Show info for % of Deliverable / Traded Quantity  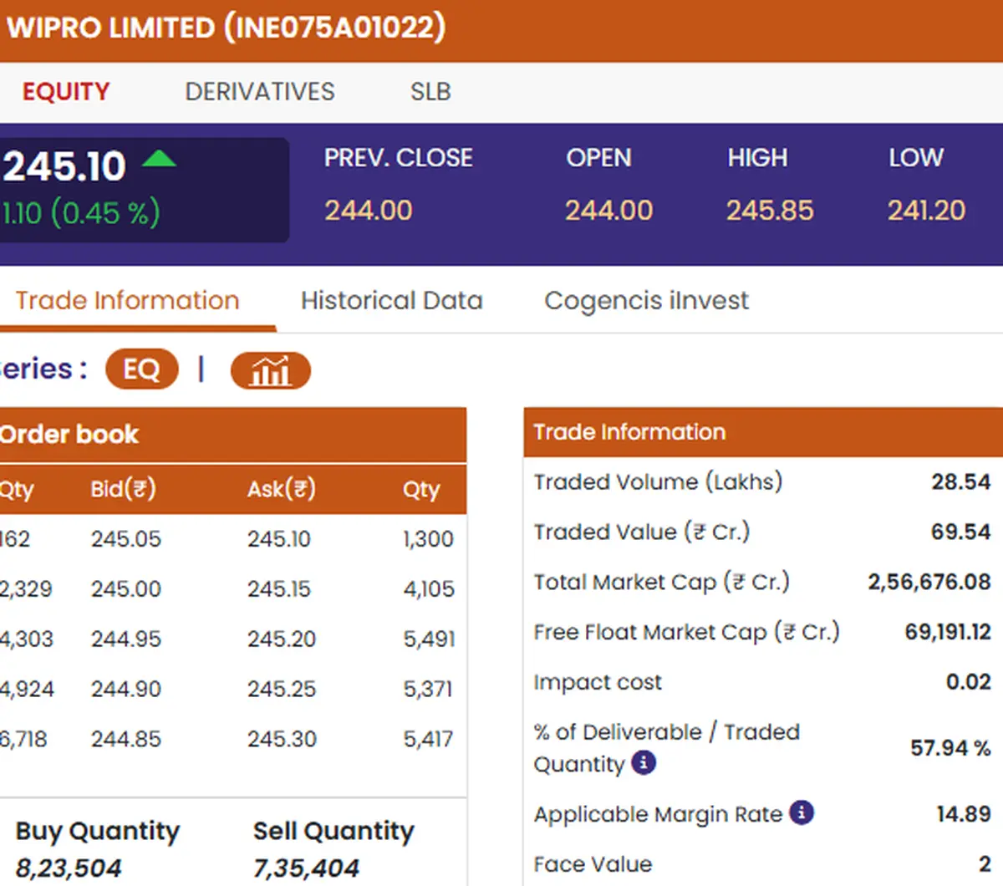[x=643, y=762]
